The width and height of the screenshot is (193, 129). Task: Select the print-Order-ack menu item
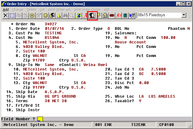60,10
